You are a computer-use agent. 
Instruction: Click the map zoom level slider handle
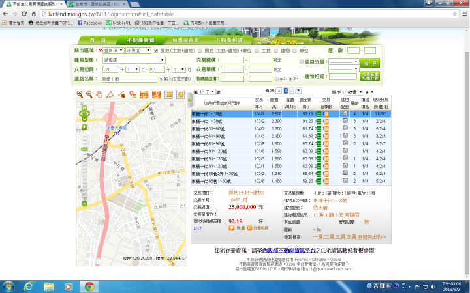click(x=84, y=149)
